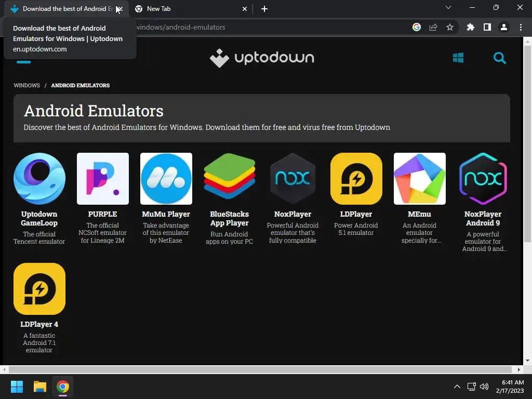
Task: Click the ANDROID EMULATORS breadcrumb
Action: [81, 85]
